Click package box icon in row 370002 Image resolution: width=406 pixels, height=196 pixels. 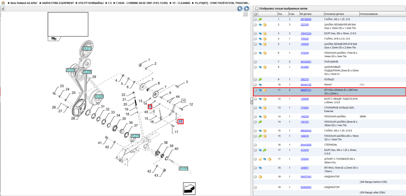click(265, 108)
